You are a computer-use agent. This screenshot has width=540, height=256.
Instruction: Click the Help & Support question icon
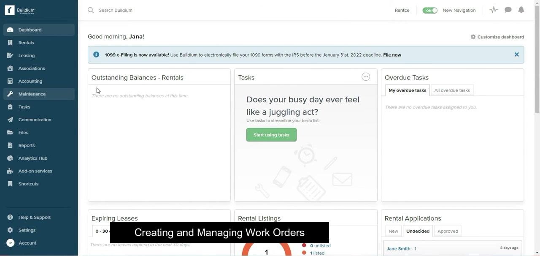pyautogui.click(x=10, y=217)
